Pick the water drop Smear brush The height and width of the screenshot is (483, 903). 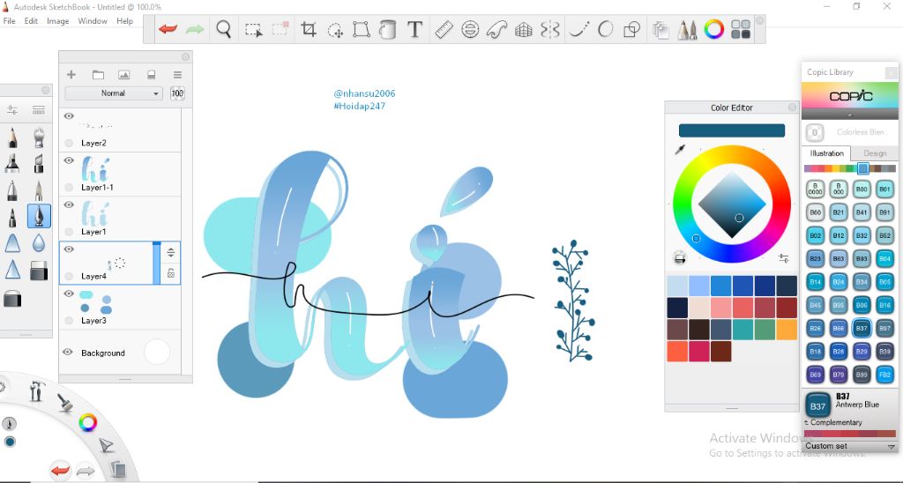[x=39, y=243]
